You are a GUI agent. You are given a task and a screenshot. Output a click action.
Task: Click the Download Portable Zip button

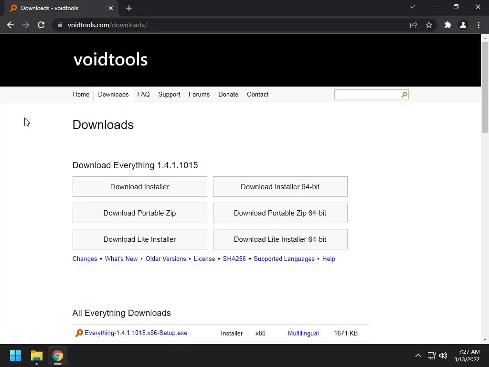pos(140,213)
